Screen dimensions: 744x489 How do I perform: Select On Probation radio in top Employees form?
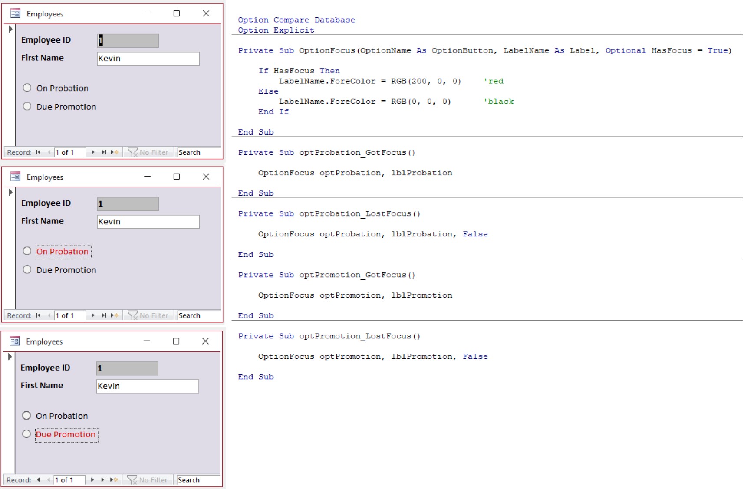pyautogui.click(x=27, y=88)
